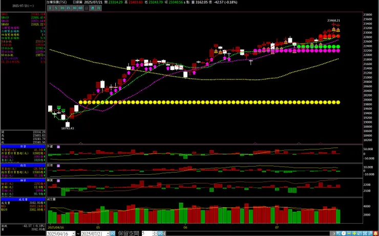
Task: Click the icon right of plus icon
Action: point(360,233)
